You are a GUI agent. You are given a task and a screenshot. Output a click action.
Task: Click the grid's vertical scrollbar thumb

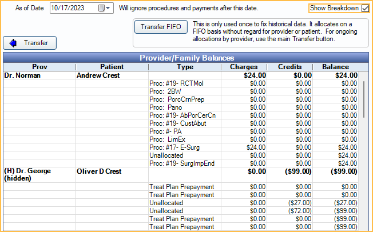365,100
